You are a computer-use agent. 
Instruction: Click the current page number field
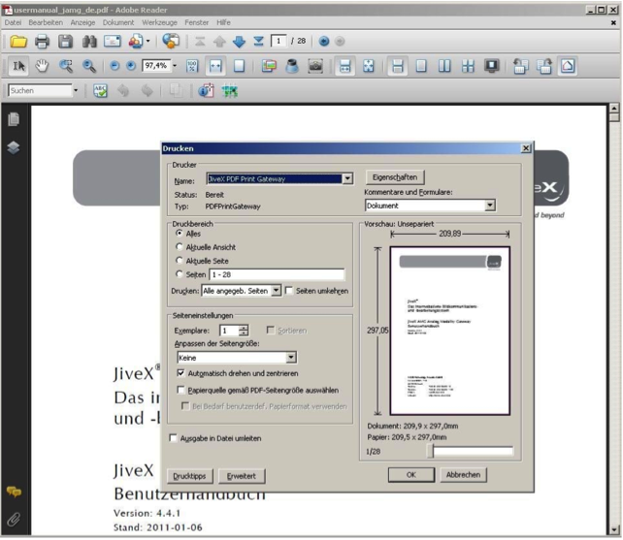[279, 41]
